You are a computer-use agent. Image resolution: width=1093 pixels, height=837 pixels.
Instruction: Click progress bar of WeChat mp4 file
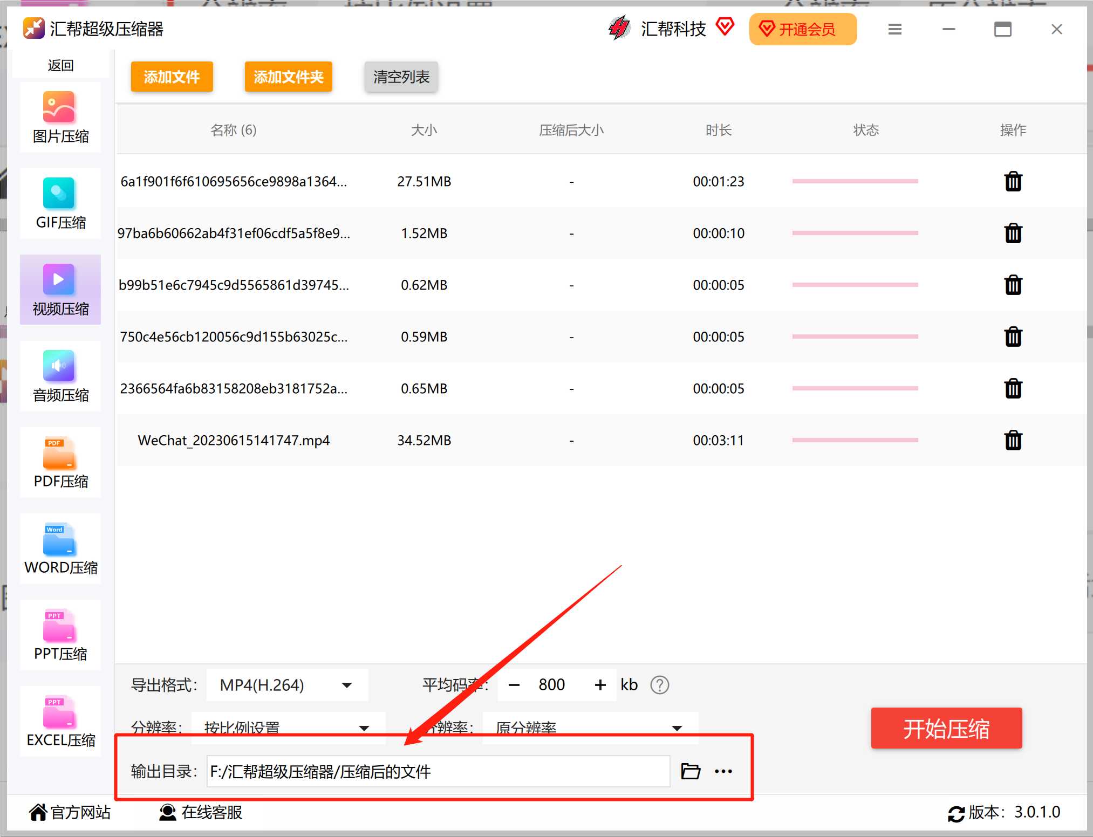click(855, 440)
